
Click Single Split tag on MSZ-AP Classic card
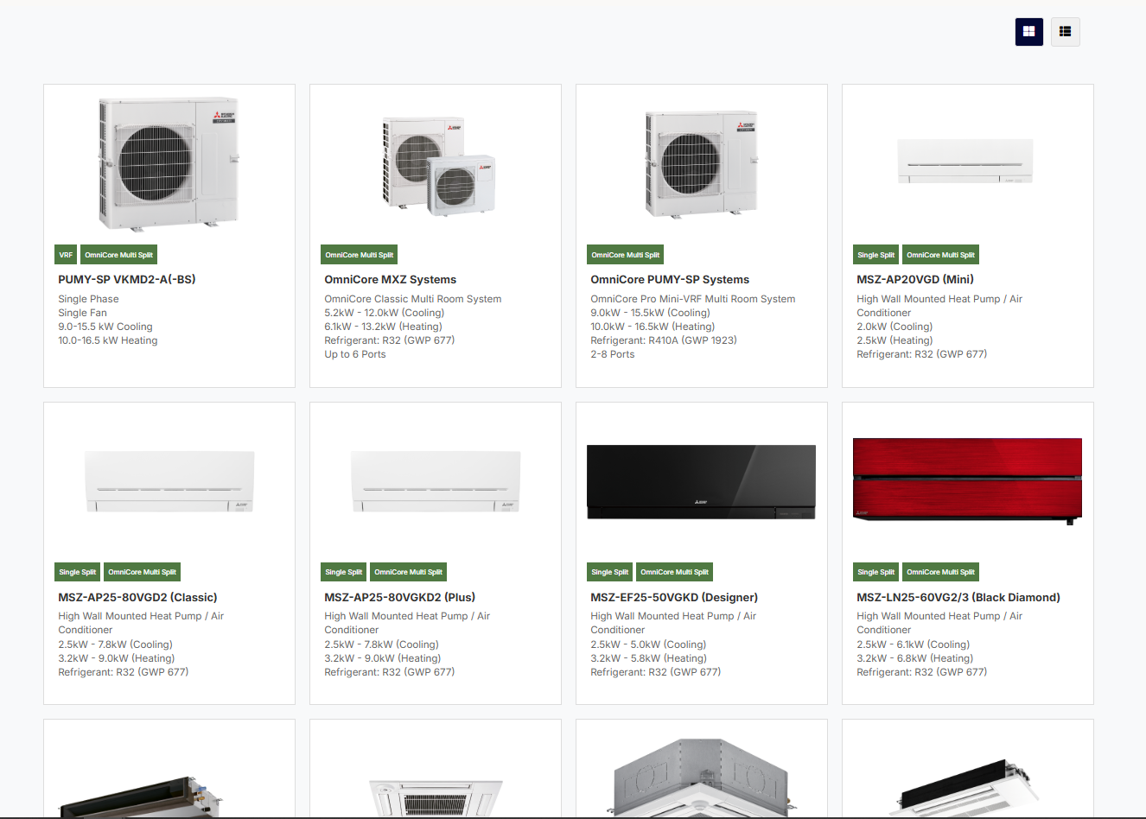(x=77, y=572)
